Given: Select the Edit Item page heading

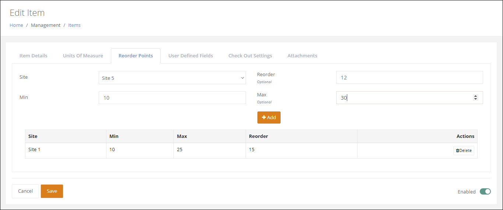Looking at the screenshot, I should pos(27,13).
